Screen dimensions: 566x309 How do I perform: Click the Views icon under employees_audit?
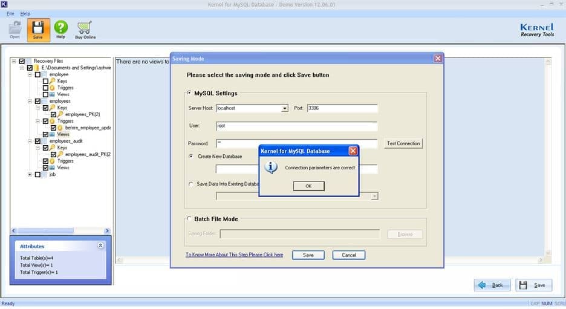tap(53, 168)
